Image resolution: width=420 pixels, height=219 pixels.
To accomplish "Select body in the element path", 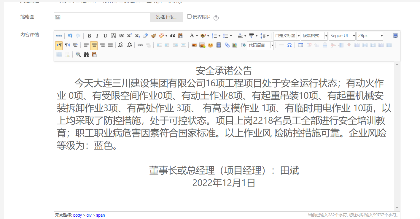I will pyautogui.click(x=77, y=215).
